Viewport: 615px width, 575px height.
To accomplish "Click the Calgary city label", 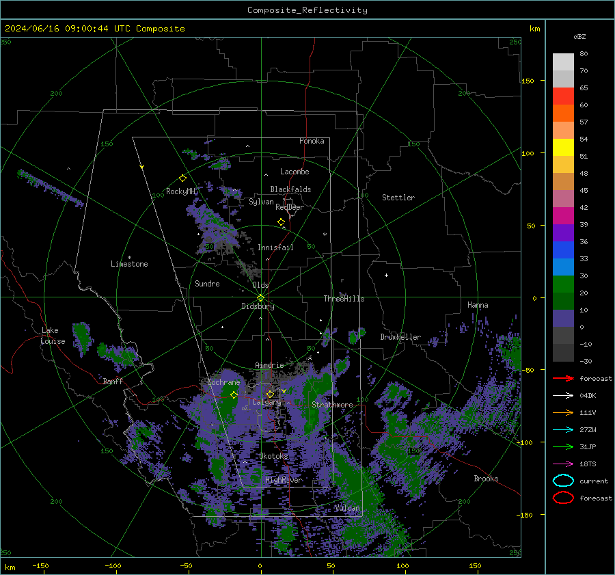I will pyautogui.click(x=266, y=402).
